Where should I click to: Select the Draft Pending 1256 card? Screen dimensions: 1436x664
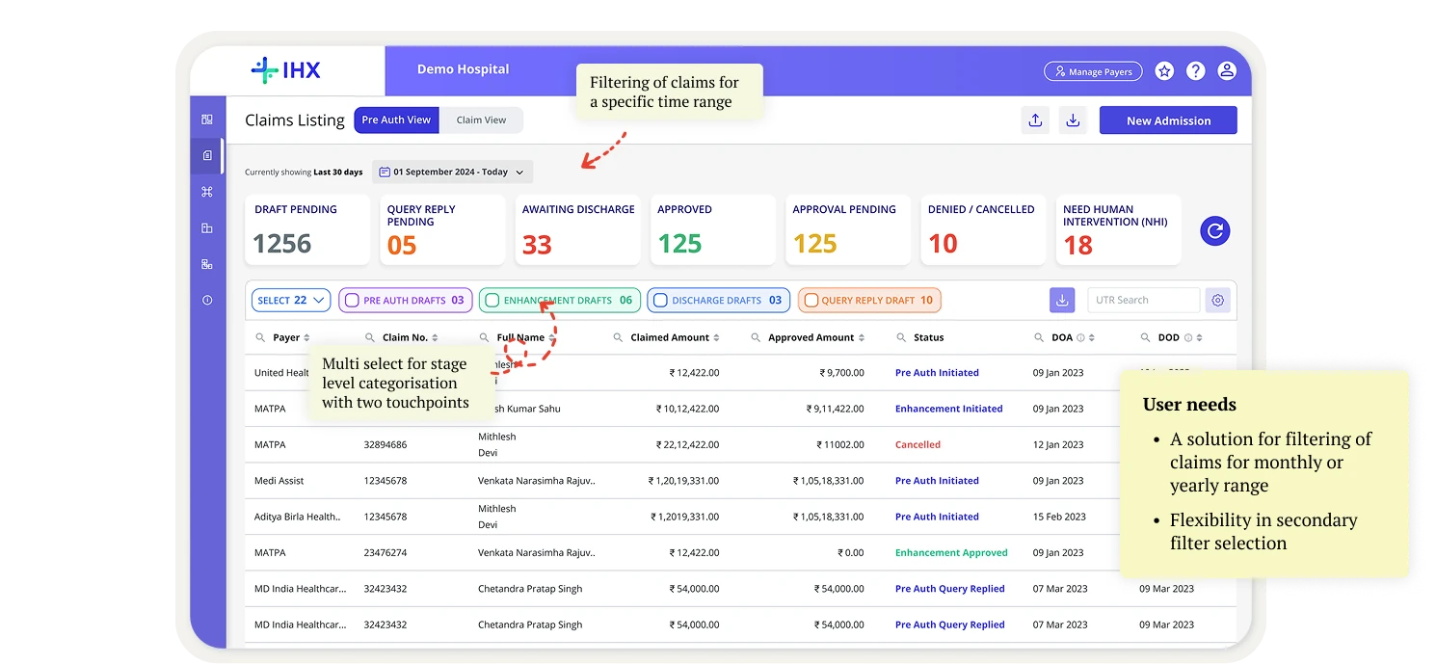[307, 229]
